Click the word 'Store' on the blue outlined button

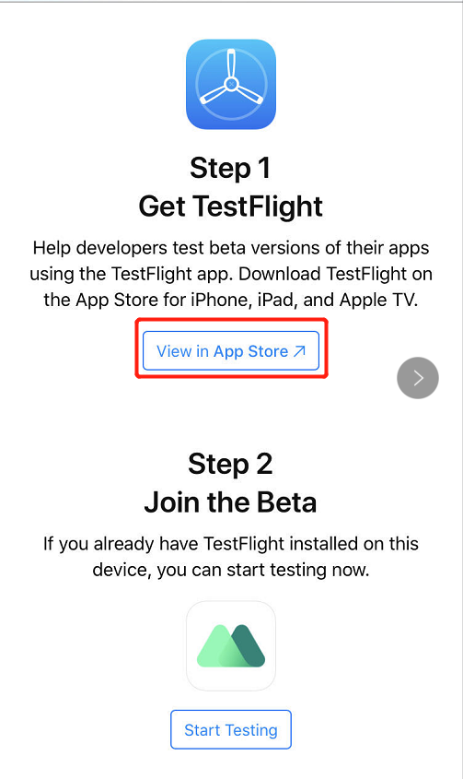(268, 351)
